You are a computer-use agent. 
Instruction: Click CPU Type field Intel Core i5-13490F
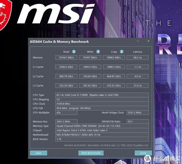(x=102, y=95)
